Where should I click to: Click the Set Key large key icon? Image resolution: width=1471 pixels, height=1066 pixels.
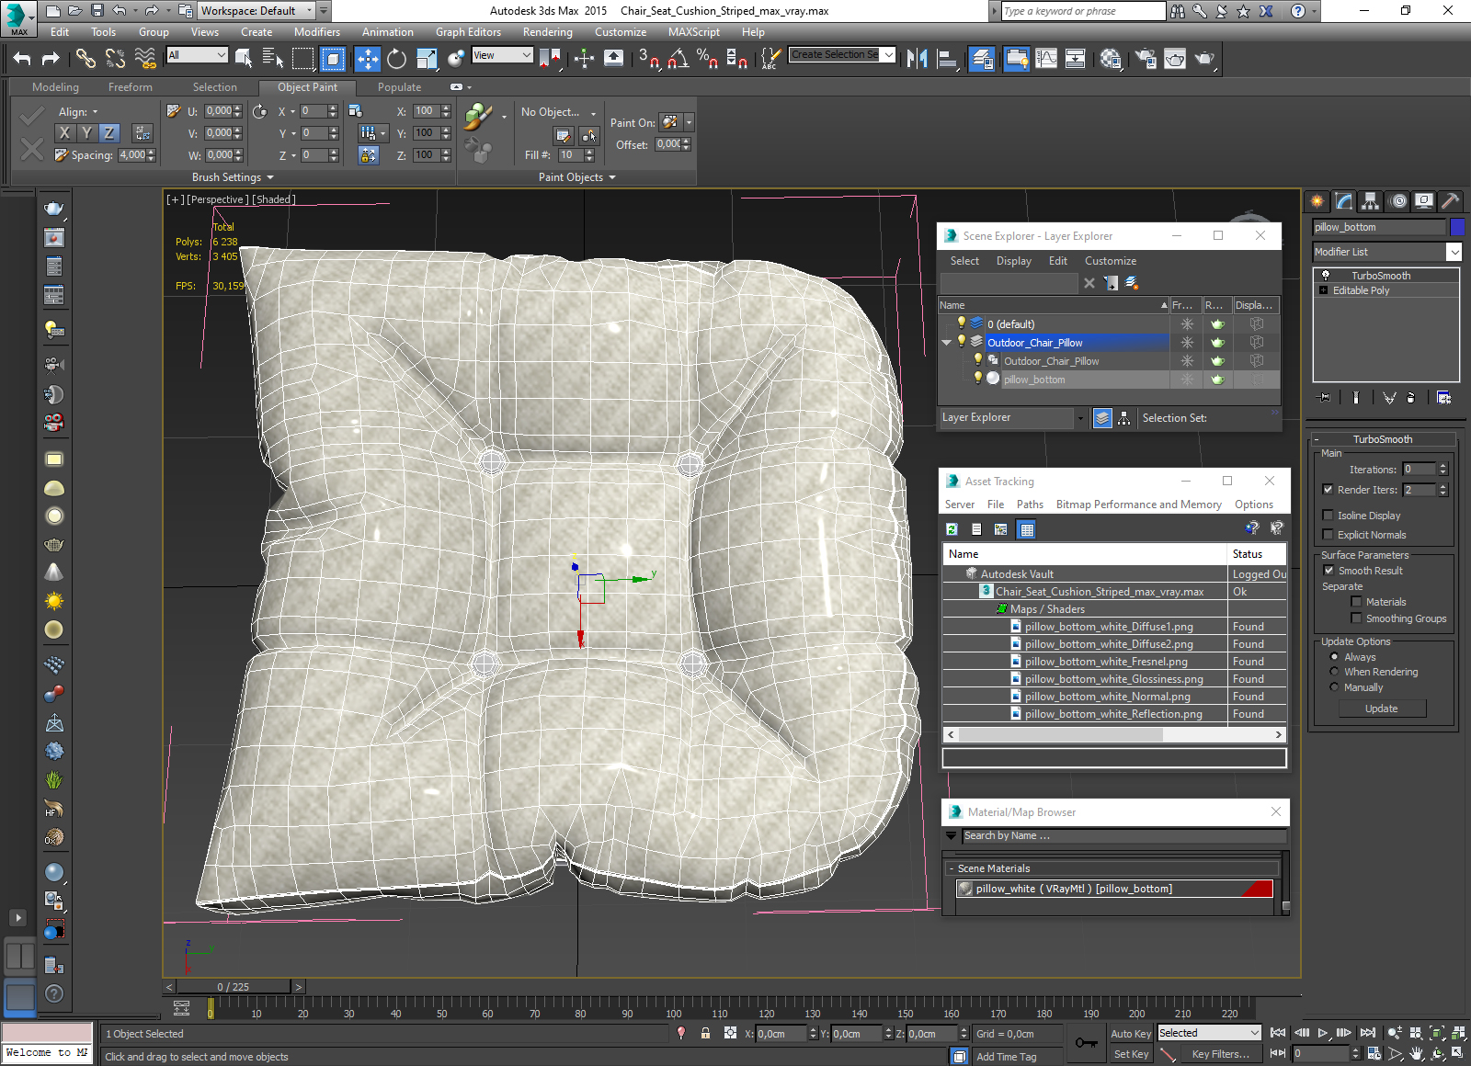click(x=1086, y=1044)
